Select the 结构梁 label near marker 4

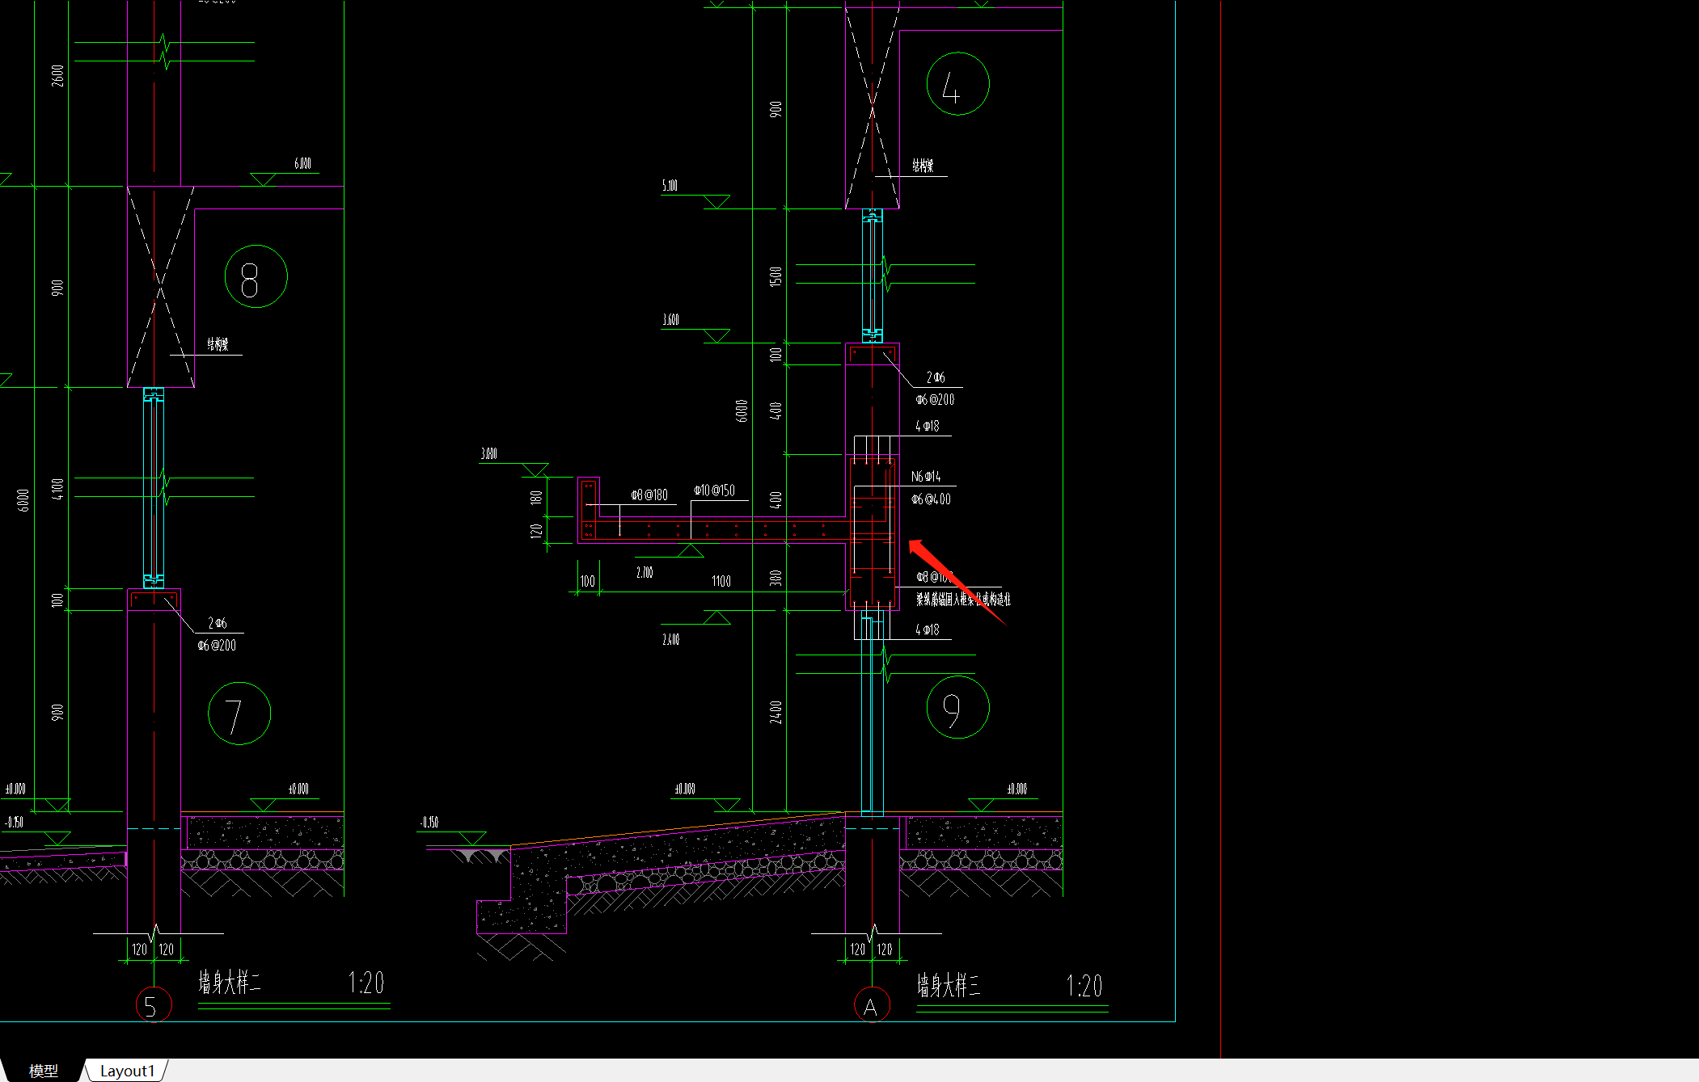(x=923, y=166)
